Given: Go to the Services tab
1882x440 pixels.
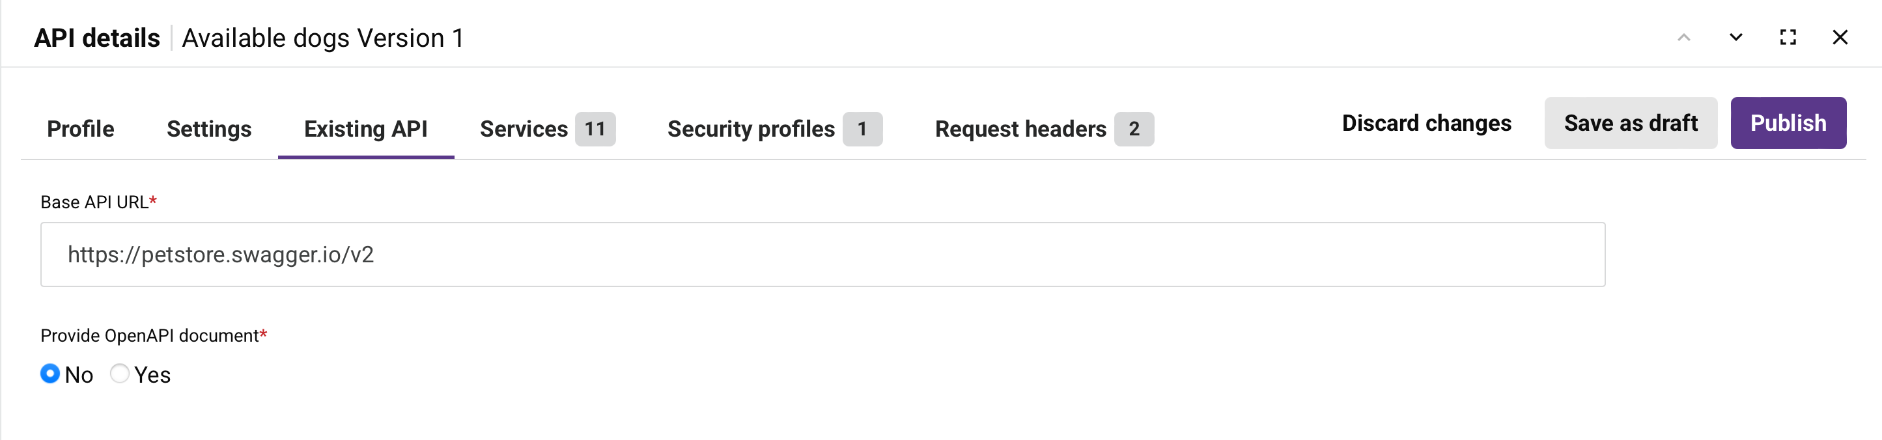Looking at the screenshot, I should [523, 129].
